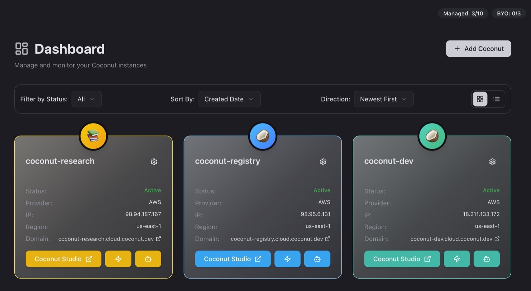Open the Sort By Created Date dropdown
Viewport: 531px width, 291px height.
pos(229,99)
